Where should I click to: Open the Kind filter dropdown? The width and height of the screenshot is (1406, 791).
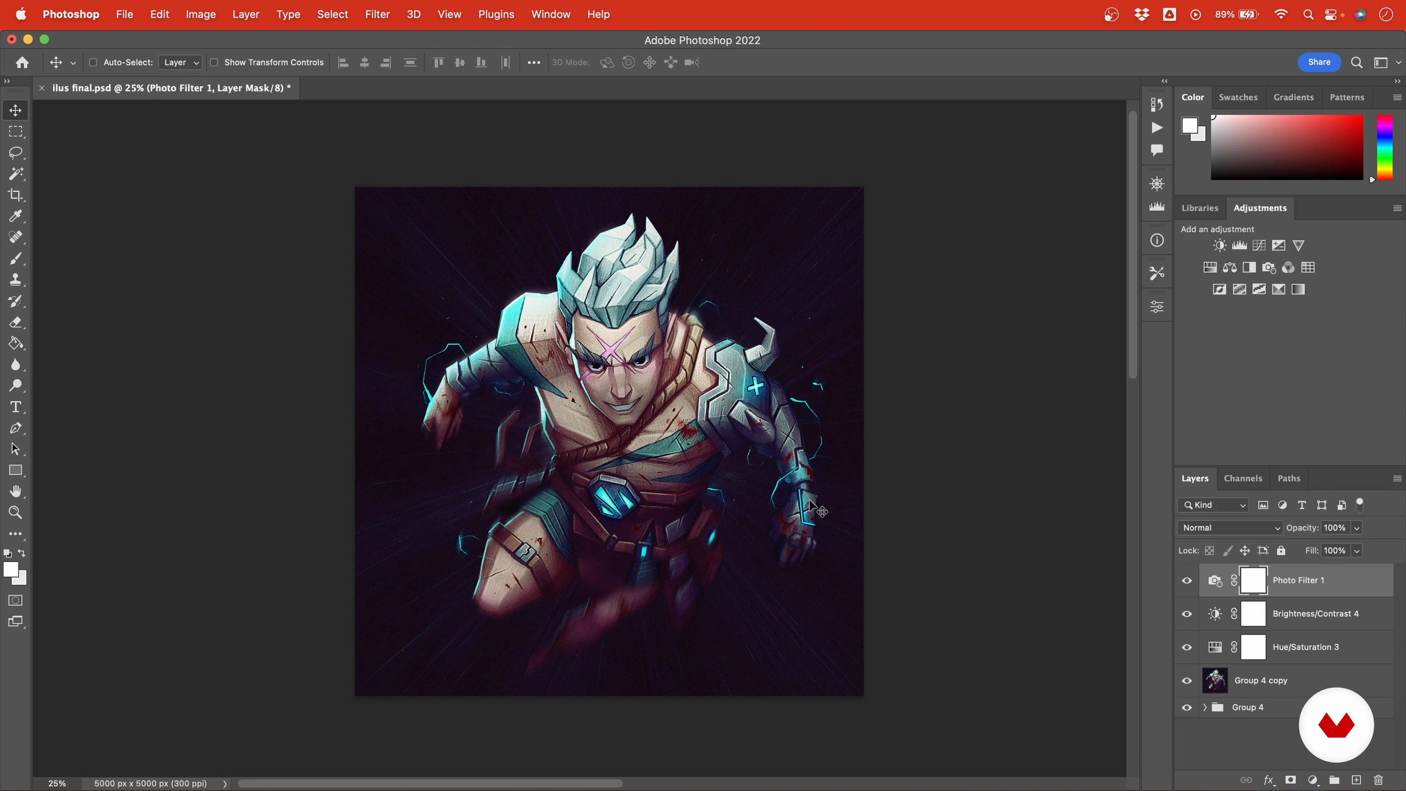1213,505
